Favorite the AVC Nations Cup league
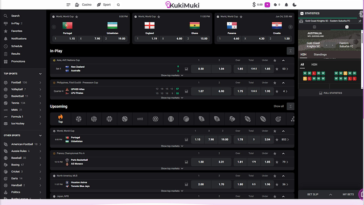 [x=275, y=60]
